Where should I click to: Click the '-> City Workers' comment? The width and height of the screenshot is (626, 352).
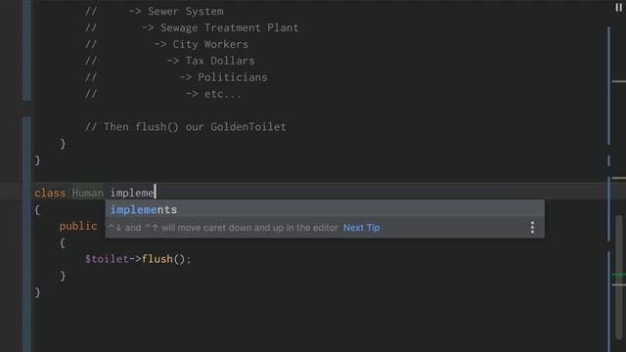tap(201, 45)
